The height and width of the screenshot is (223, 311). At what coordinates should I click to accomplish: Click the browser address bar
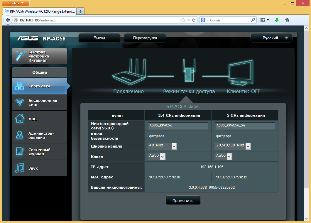point(99,20)
